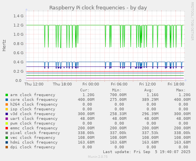Click the v3d average value 296.39M
This screenshot has width=196, height=161.
[150, 114]
